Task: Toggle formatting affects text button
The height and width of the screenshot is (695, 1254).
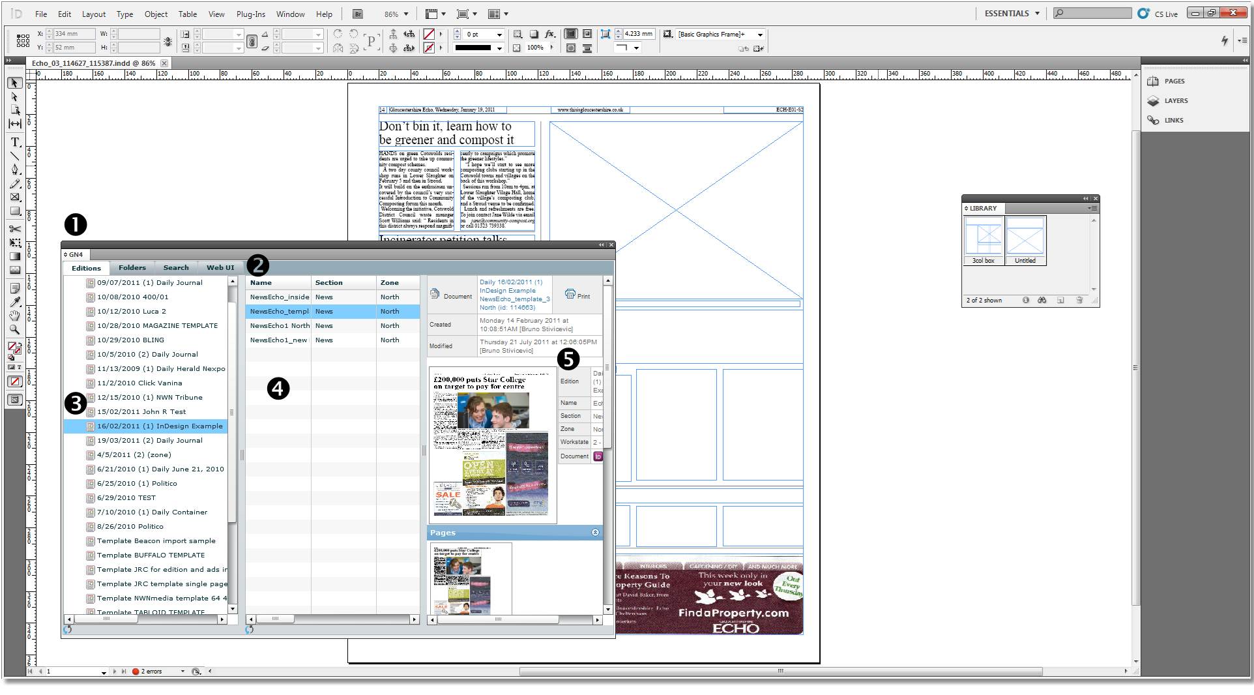Action: (x=19, y=368)
